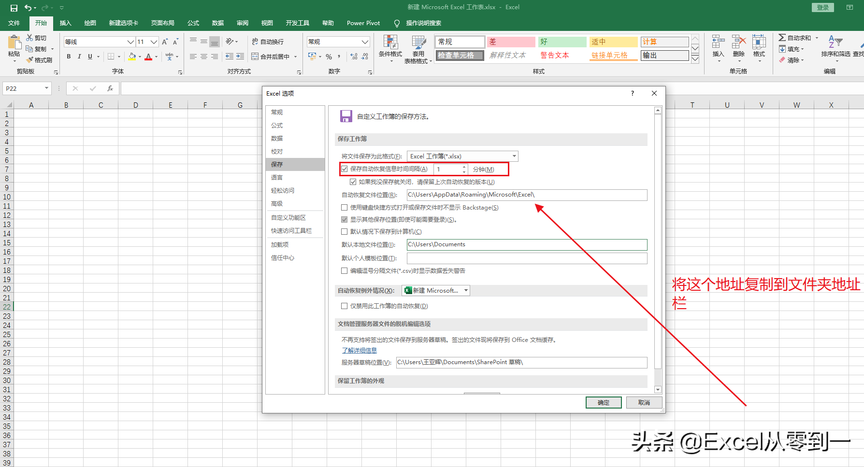Viewport: 864px width, 467px height.
Task: Switch to the Insert ribbon tab
Action: tap(65, 23)
